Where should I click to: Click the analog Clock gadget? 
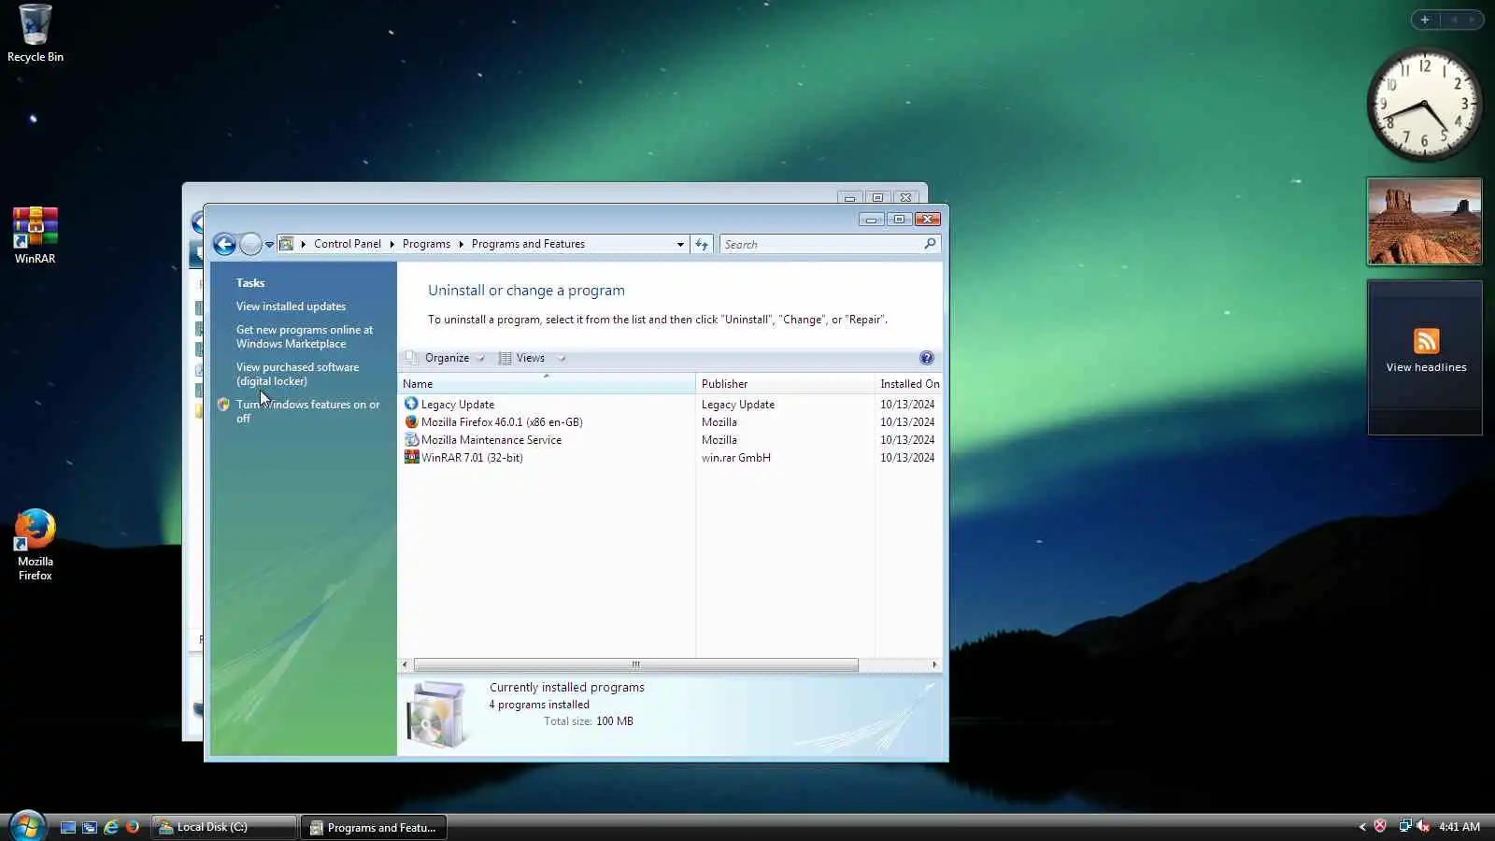tap(1424, 104)
